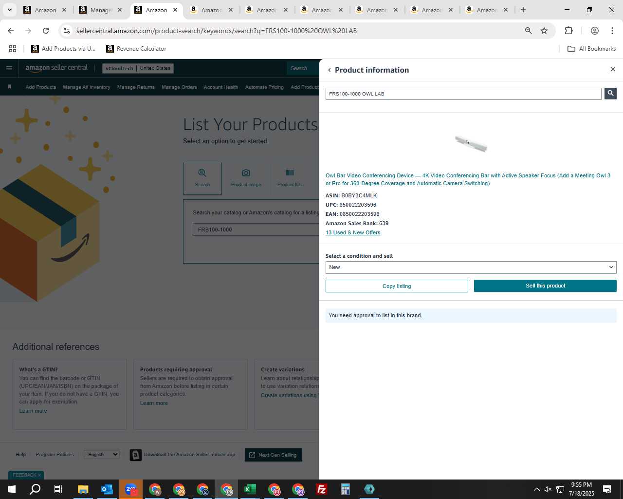Click the muted volume icon in system tray

coord(548,489)
